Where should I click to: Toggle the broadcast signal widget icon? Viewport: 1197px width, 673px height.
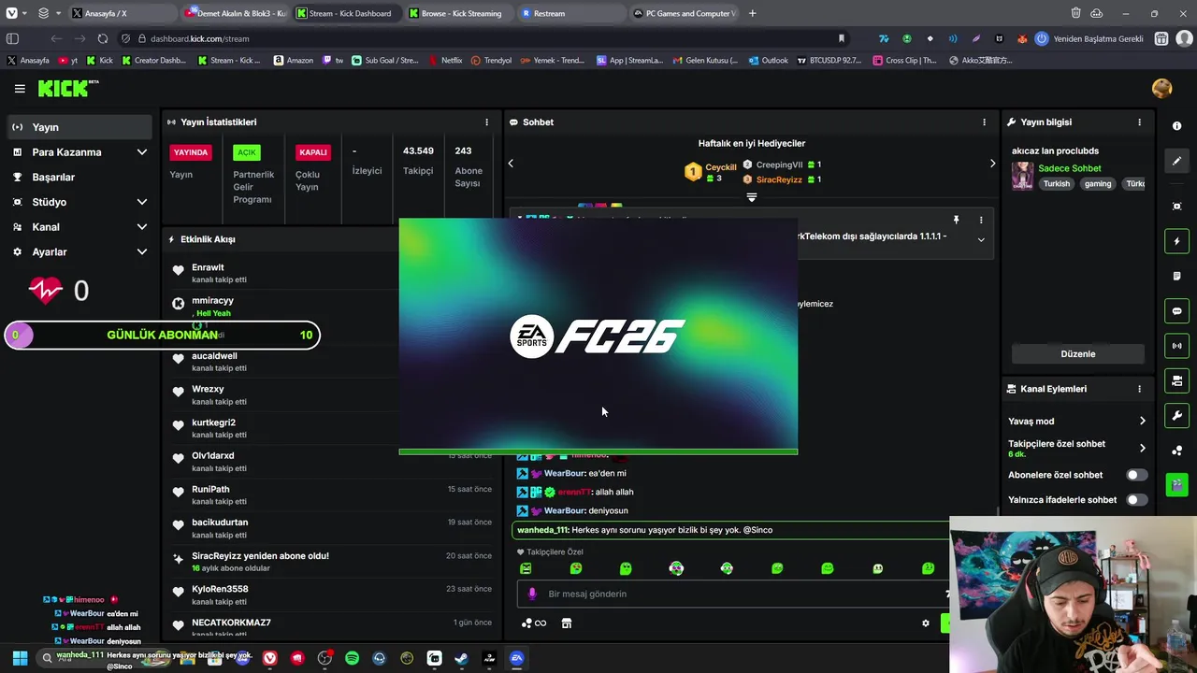pyautogui.click(x=1176, y=346)
